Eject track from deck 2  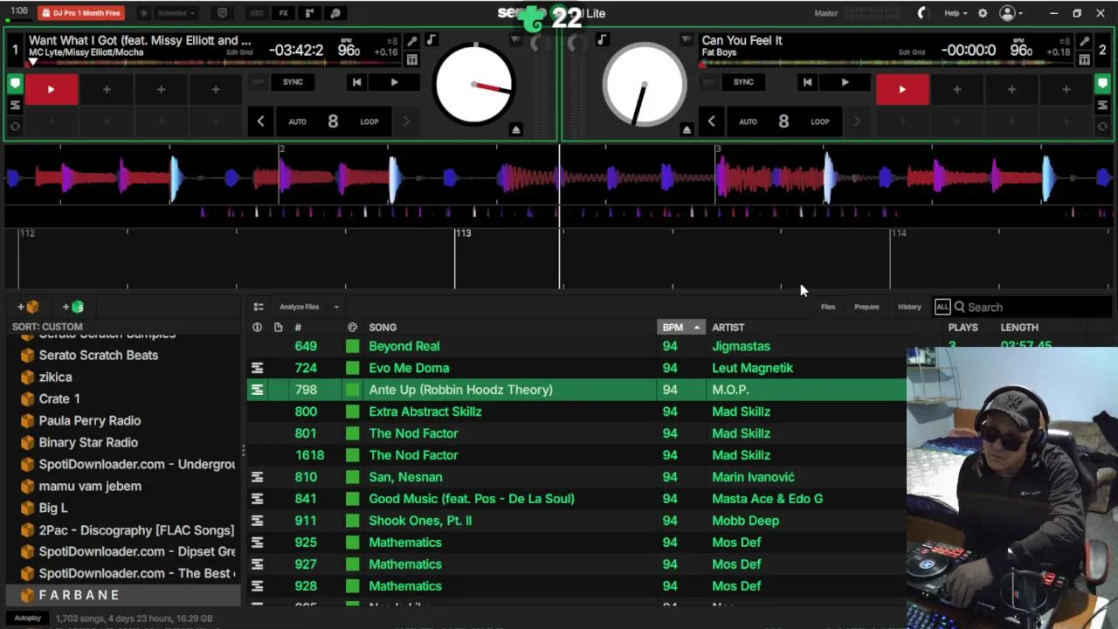click(x=687, y=129)
